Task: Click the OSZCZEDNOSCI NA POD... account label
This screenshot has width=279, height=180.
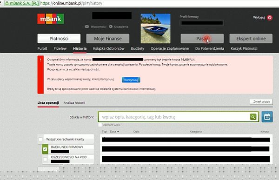Action: coord(70,157)
